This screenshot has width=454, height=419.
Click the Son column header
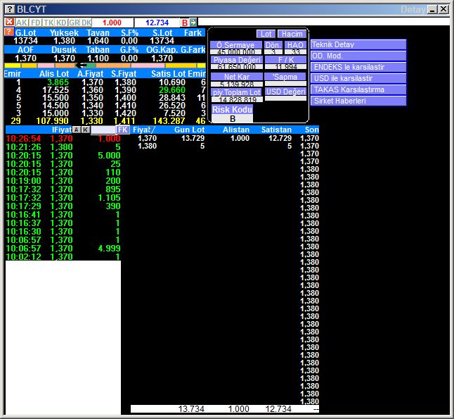[x=312, y=130]
